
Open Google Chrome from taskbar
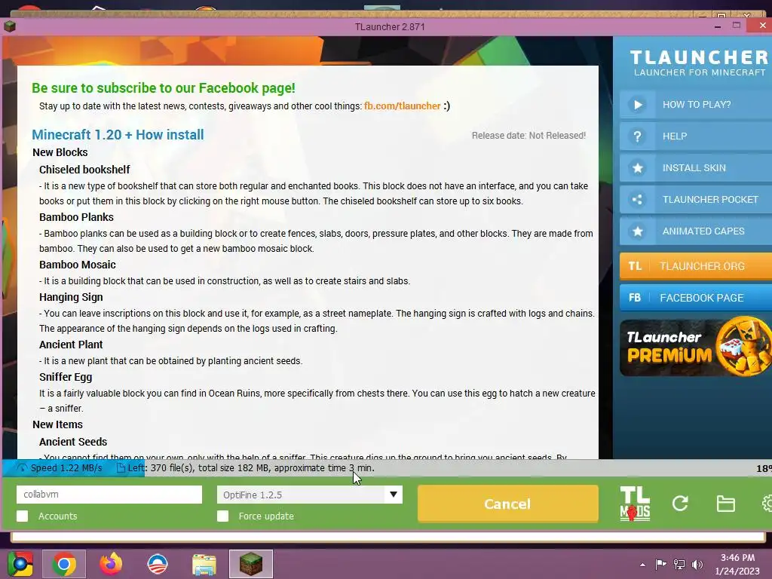click(x=64, y=564)
